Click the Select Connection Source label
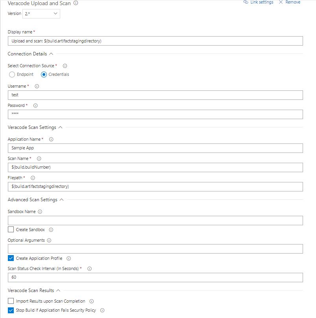This screenshot has width=316, height=318. point(31,66)
